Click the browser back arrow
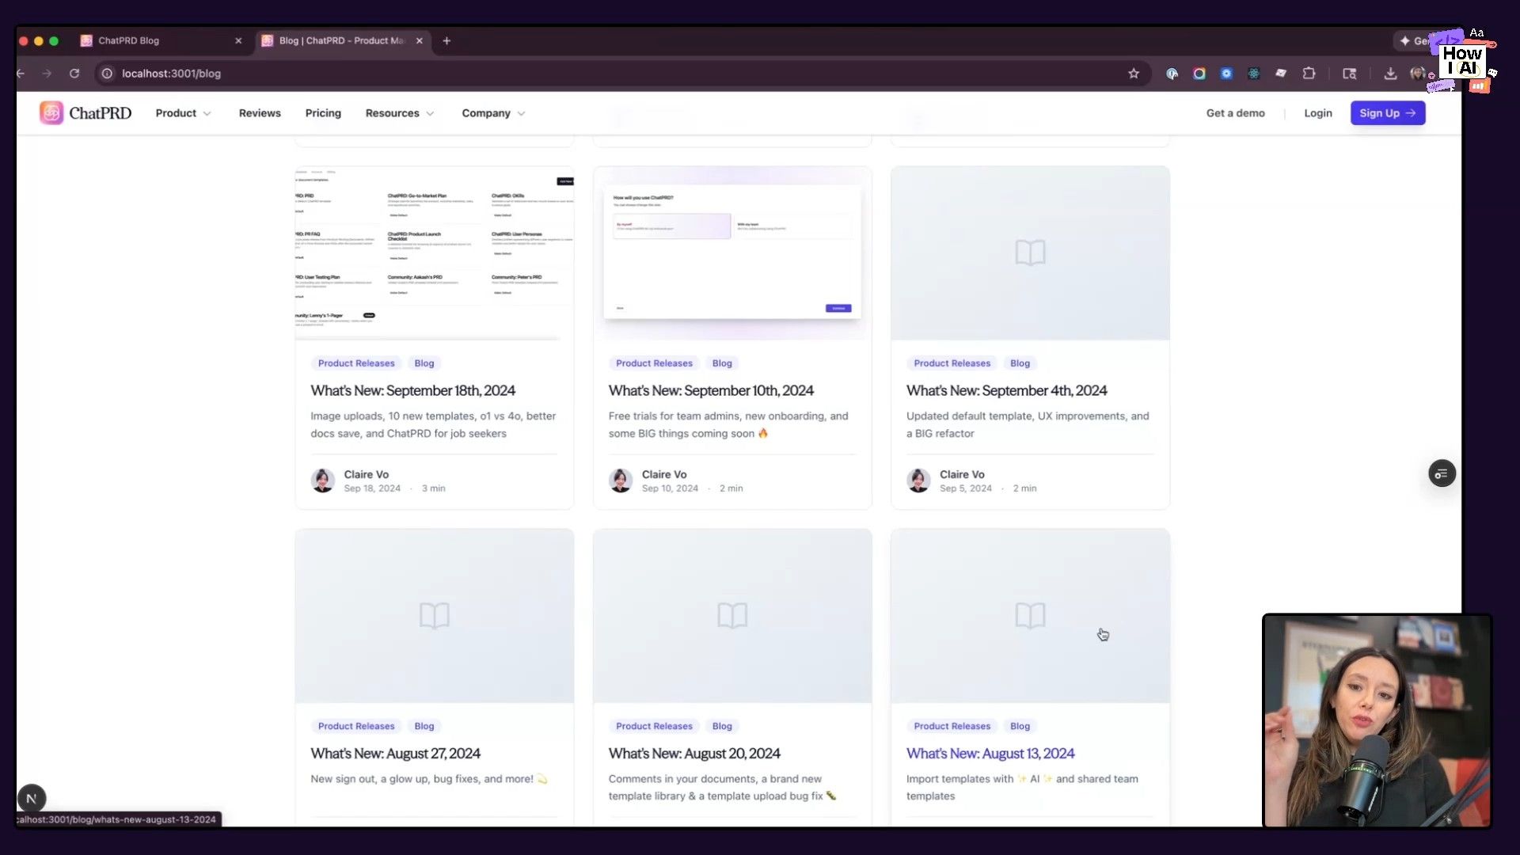Image resolution: width=1520 pixels, height=855 pixels. pyautogui.click(x=21, y=74)
